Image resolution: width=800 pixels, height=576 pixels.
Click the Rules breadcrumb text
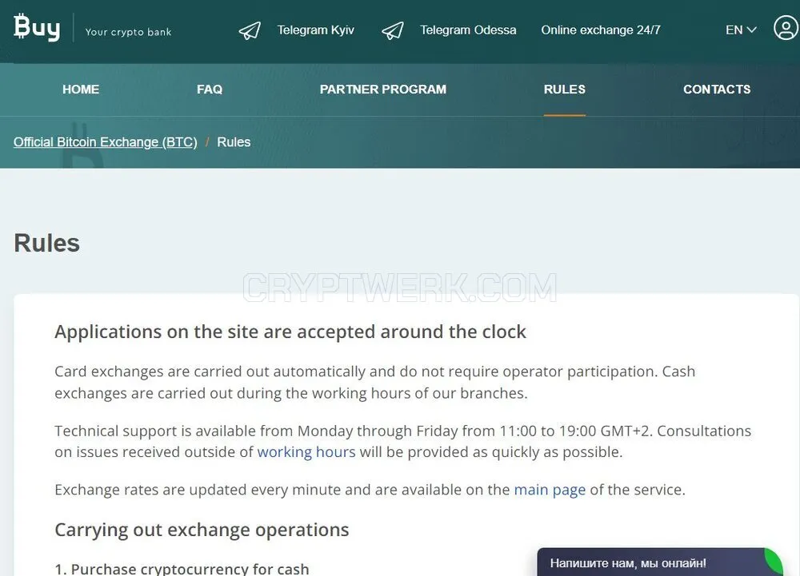[234, 142]
